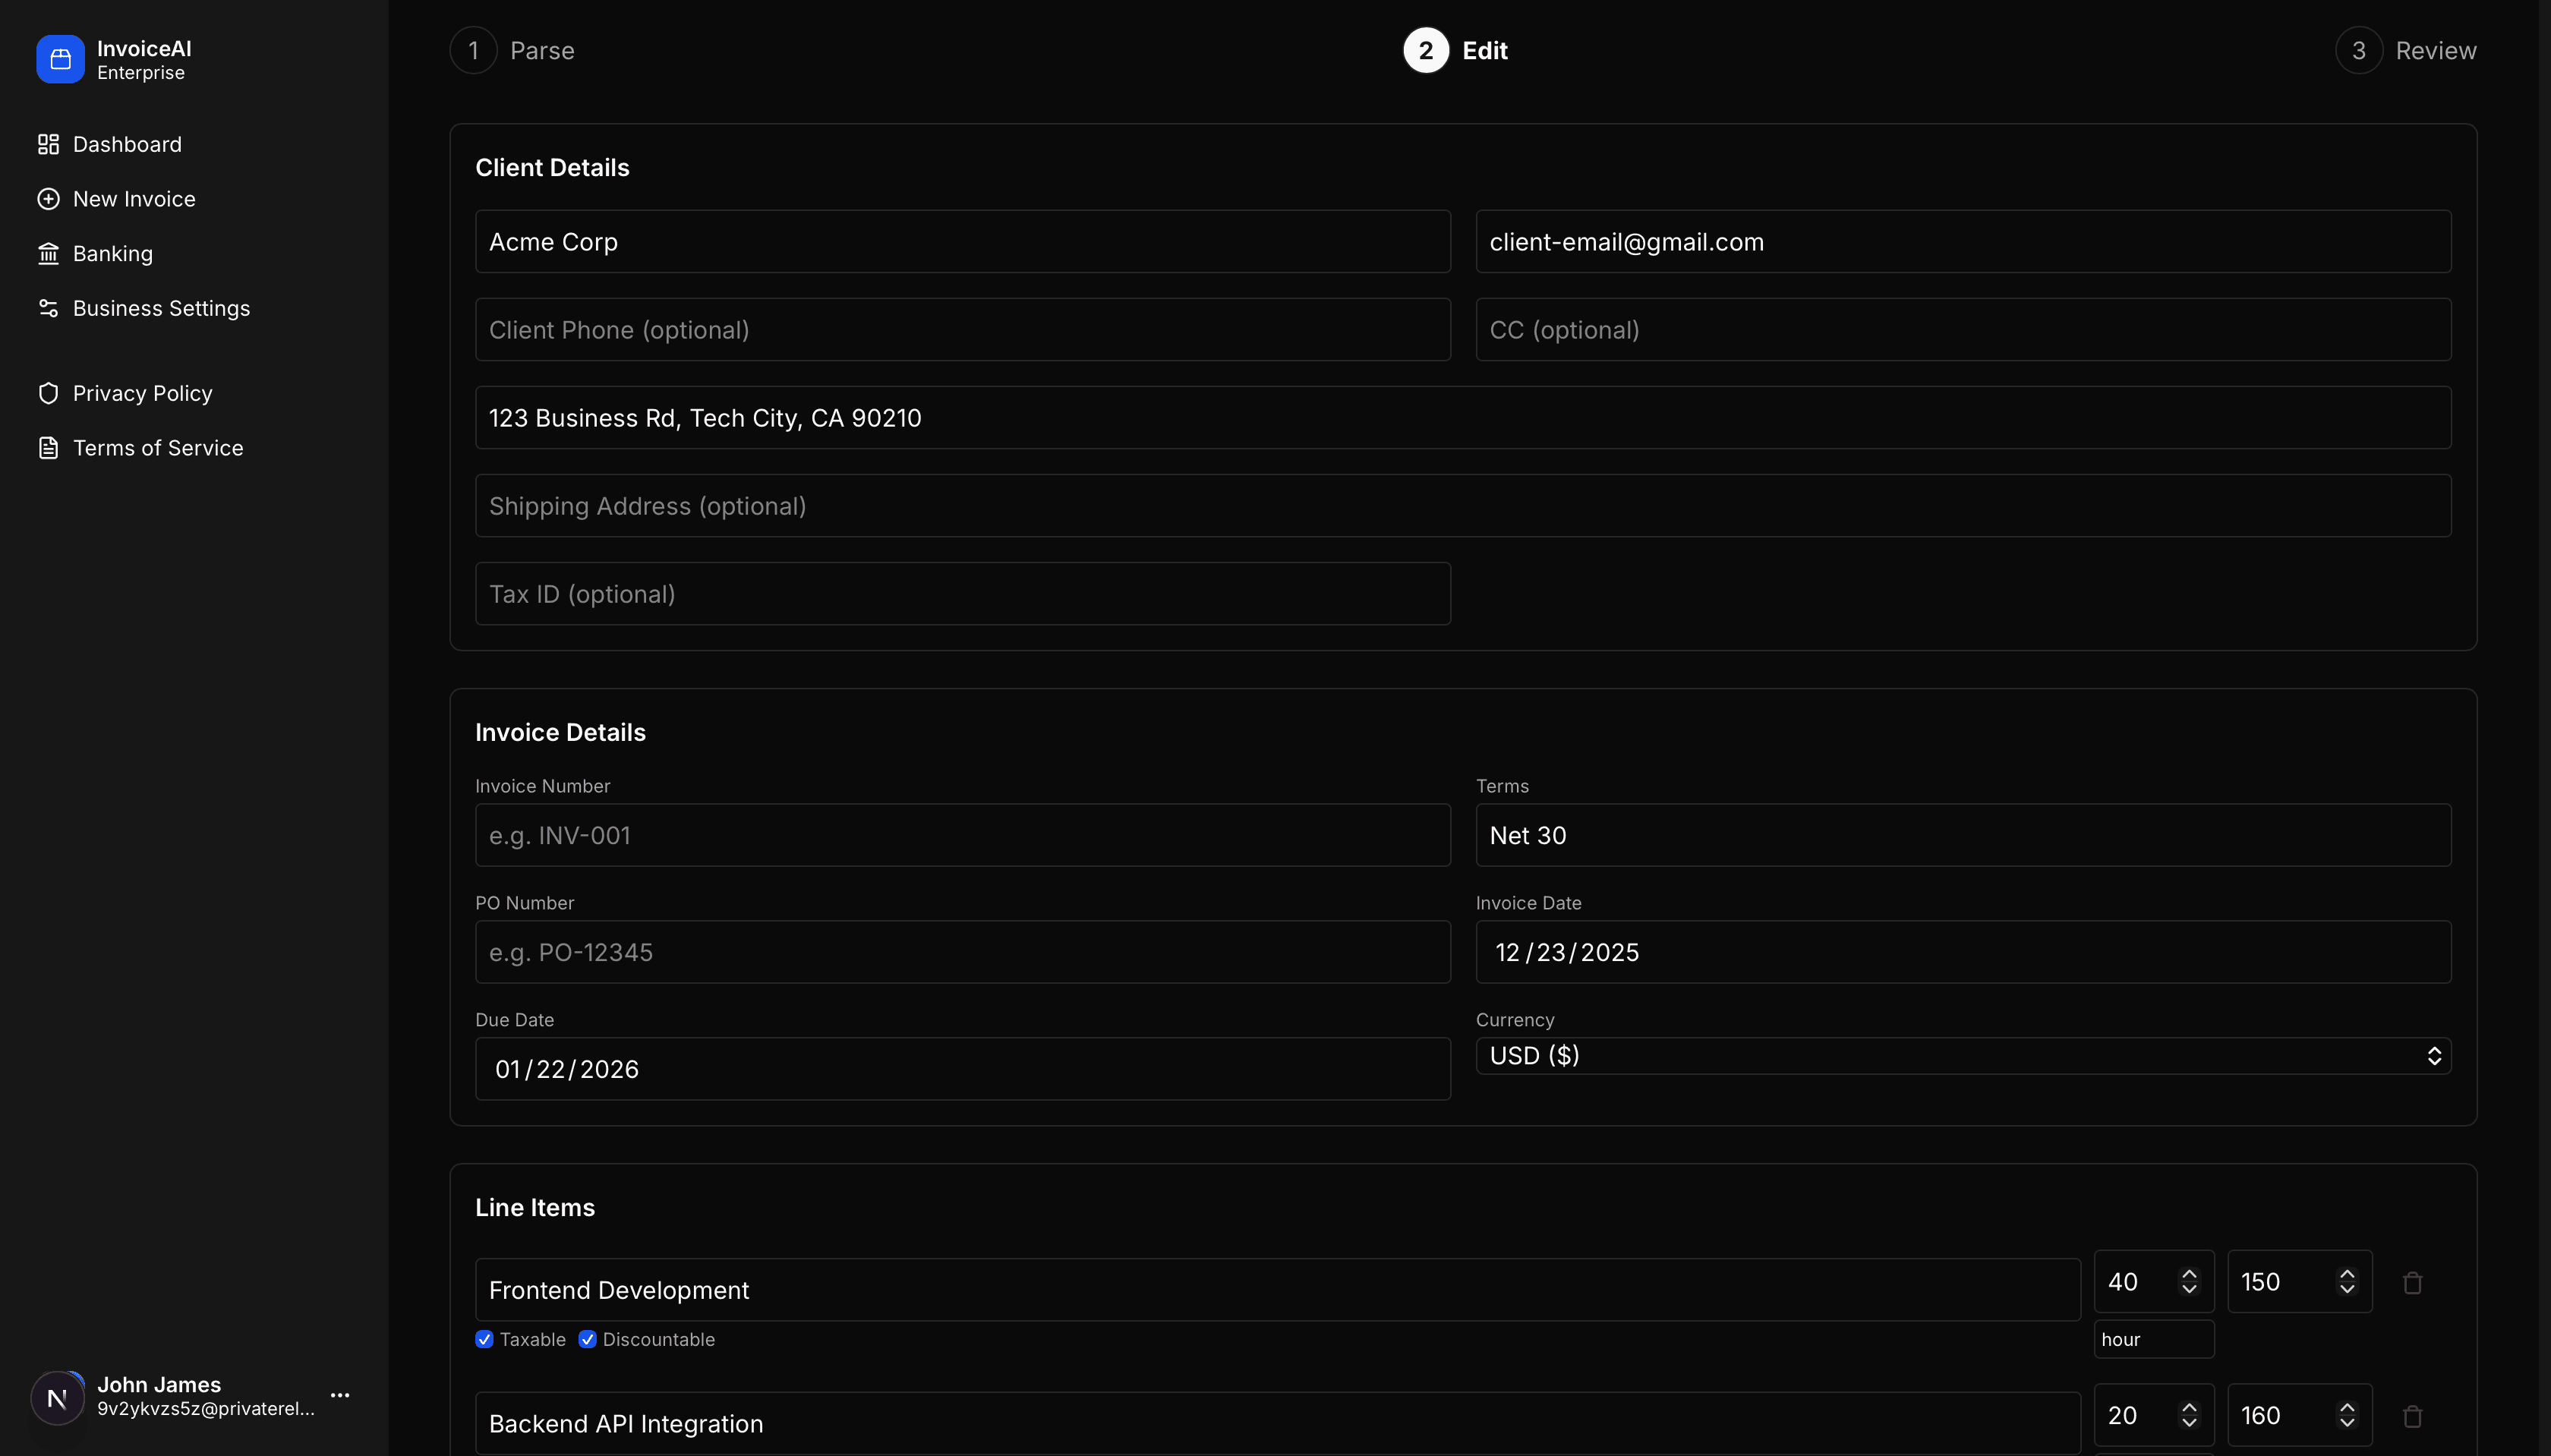Screen dimensions: 2551x1456
Task: Uncheck Taxable for Frontend Development
Action: click(x=485, y=1339)
